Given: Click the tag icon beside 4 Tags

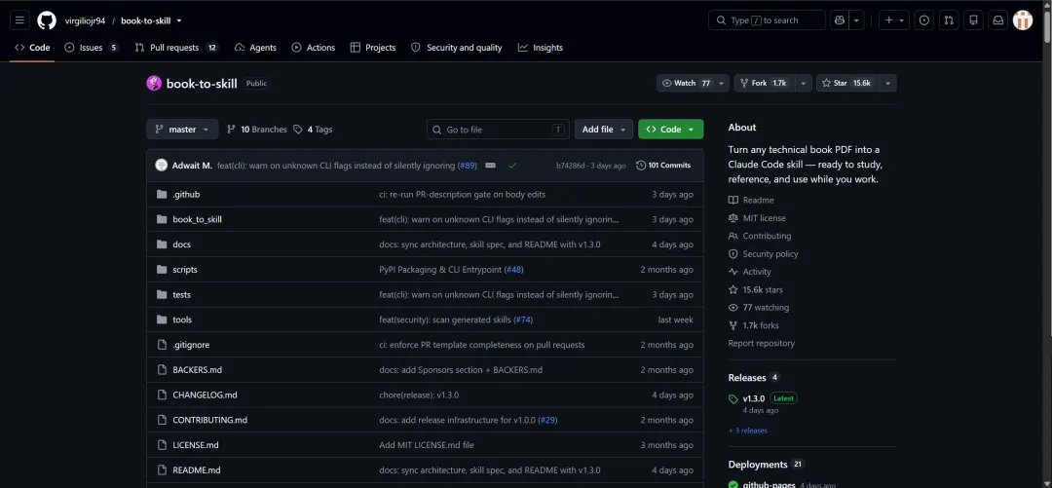Looking at the screenshot, I should [298, 130].
